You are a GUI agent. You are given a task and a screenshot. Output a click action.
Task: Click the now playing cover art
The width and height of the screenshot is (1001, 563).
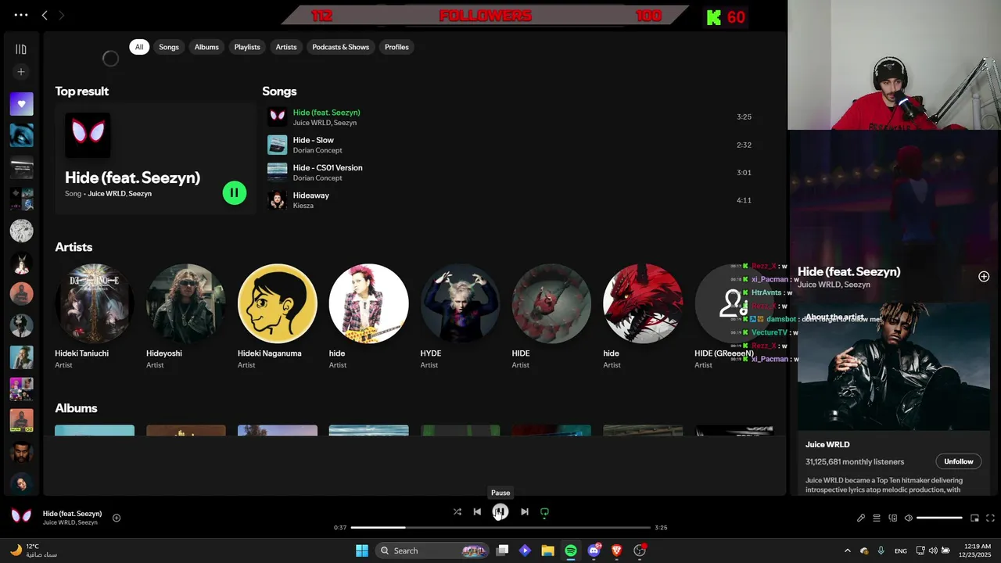pos(21,516)
